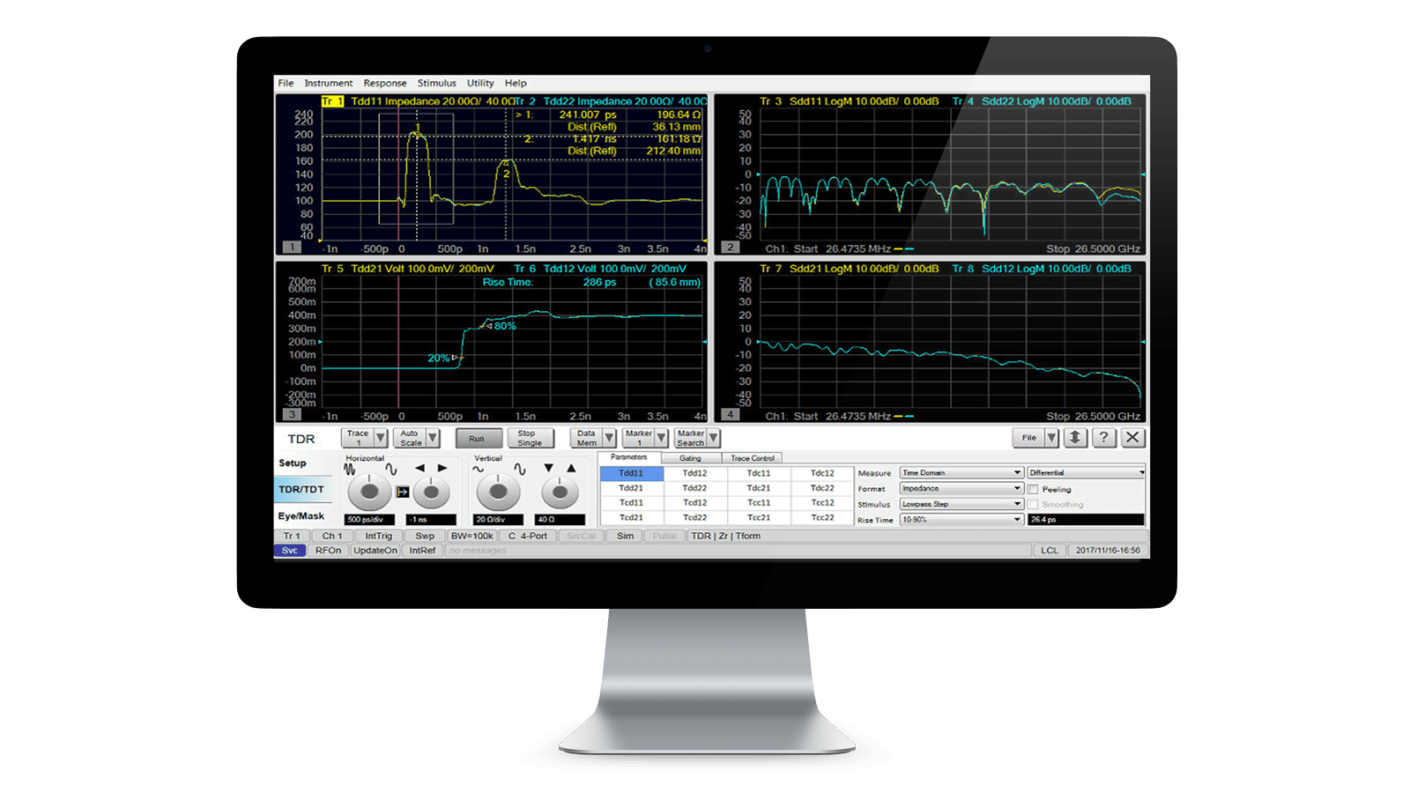
Task: Open the Help menu
Action: coord(516,84)
